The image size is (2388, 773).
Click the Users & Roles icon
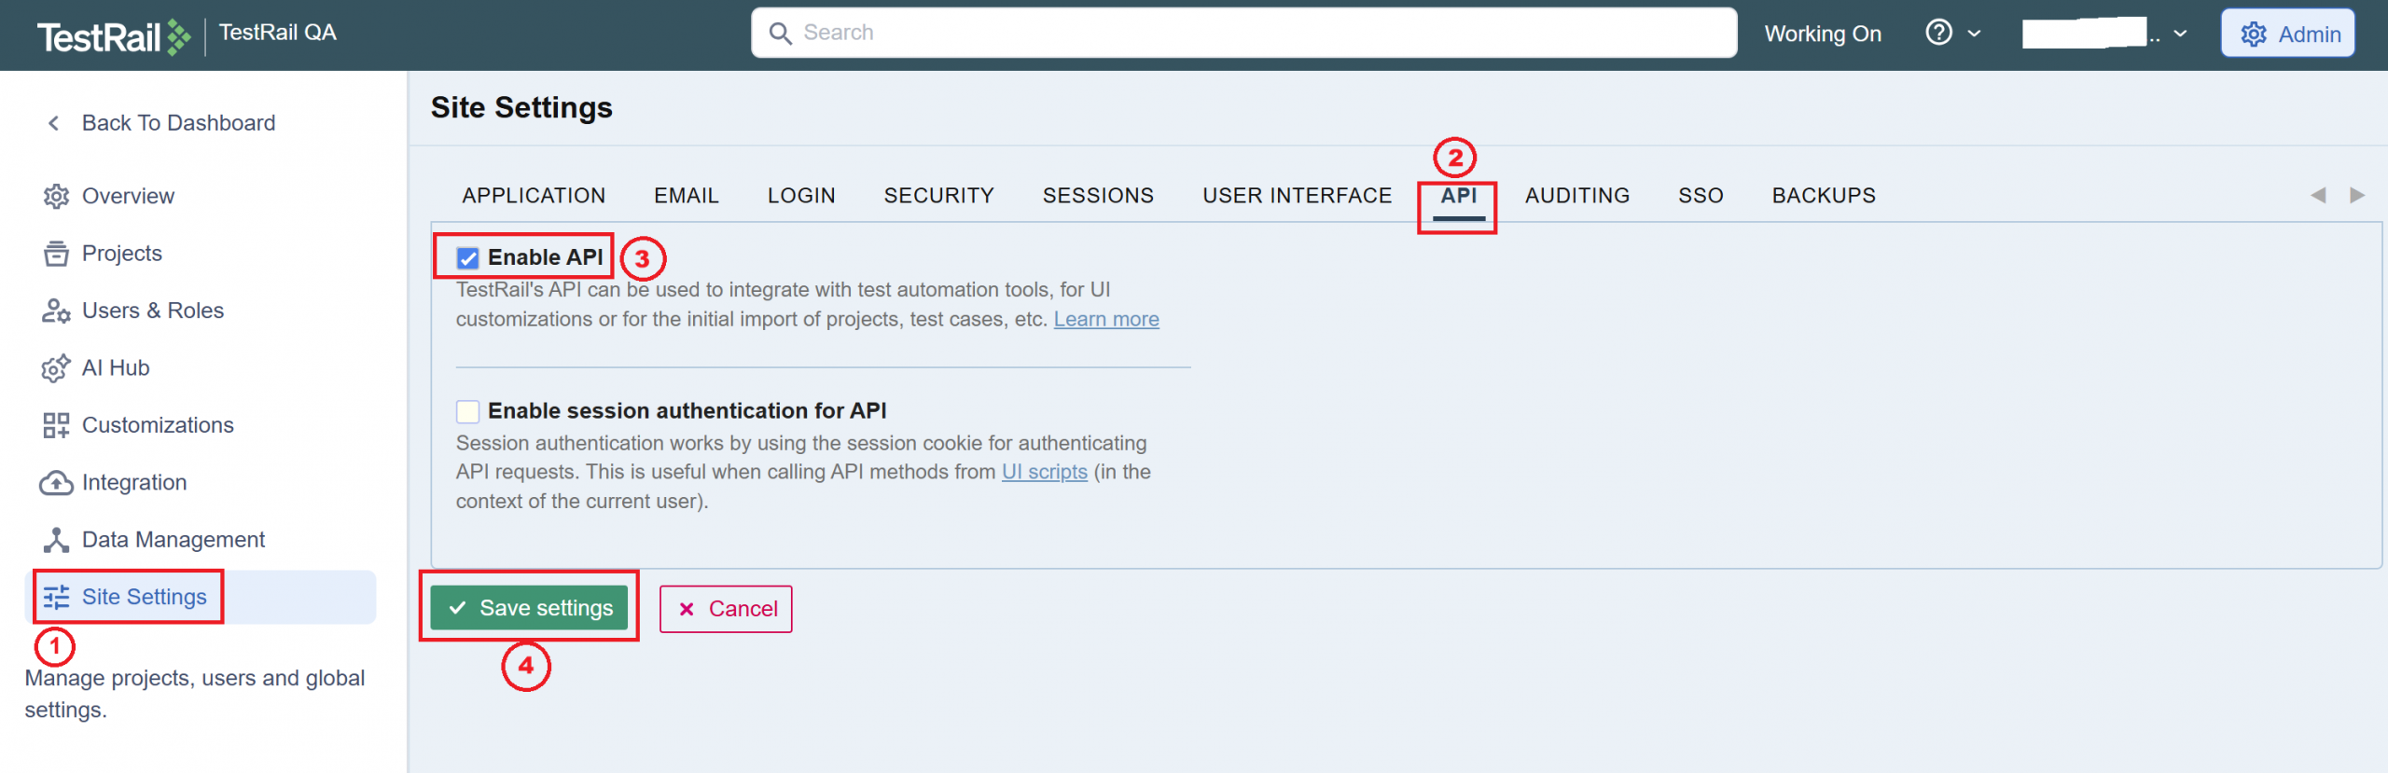[56, 311]
